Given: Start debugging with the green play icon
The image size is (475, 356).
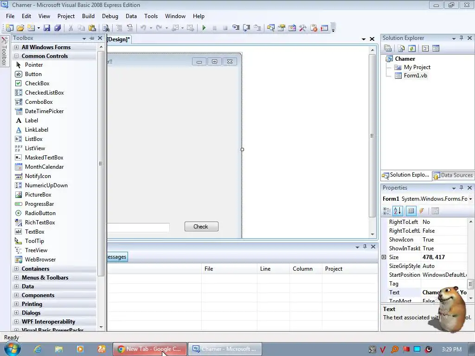Looking at the screenshot, I should (x=204, y=28).
